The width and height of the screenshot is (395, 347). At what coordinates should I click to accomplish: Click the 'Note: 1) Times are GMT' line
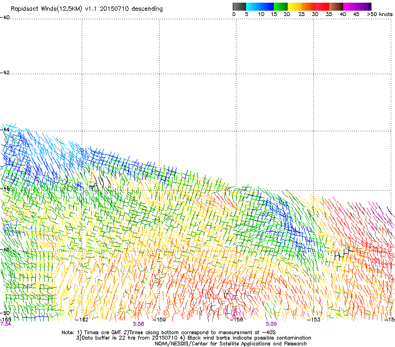click(x=169, y=333)
